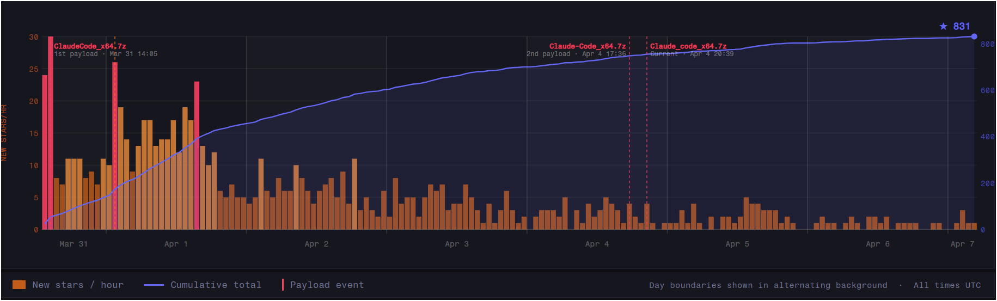
Task: Click the red payload bar at height 23
Action: click(x=197, y=155)
